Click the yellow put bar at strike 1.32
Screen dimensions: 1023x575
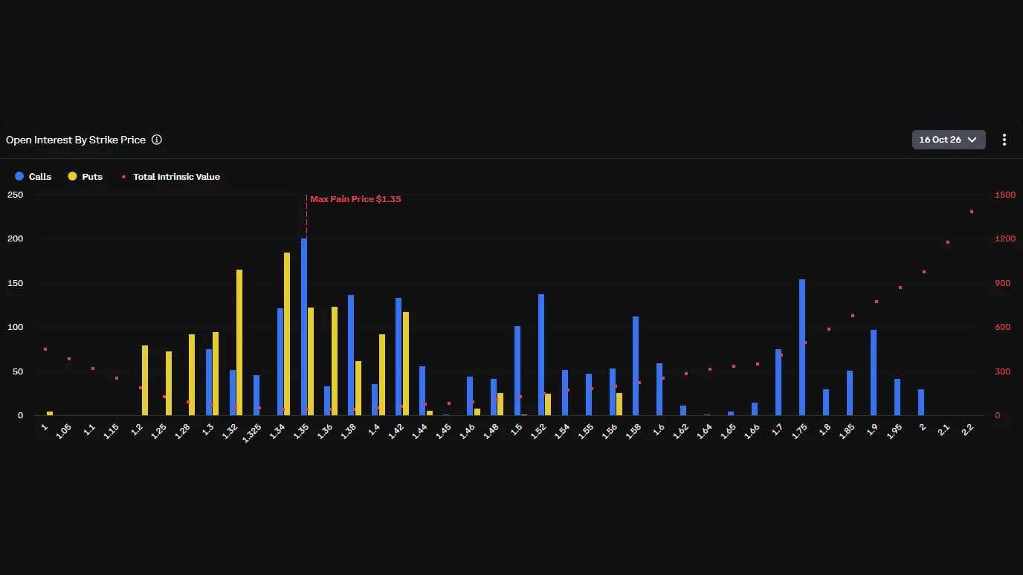click(239, 342)
